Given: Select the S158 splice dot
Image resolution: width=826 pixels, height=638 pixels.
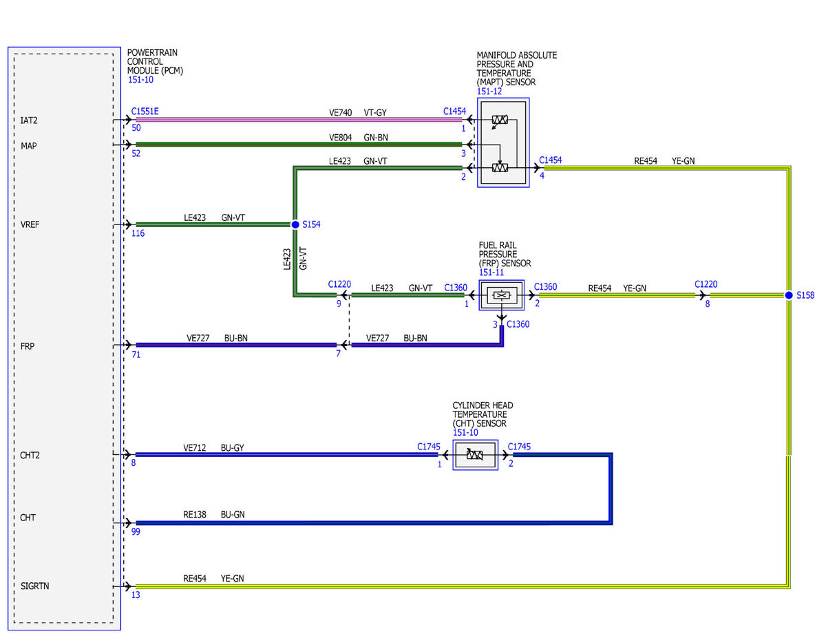Looking at the screenshot, I should (789, 295).
